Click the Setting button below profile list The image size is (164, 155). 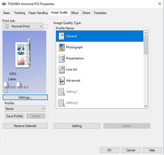[77, 126]
